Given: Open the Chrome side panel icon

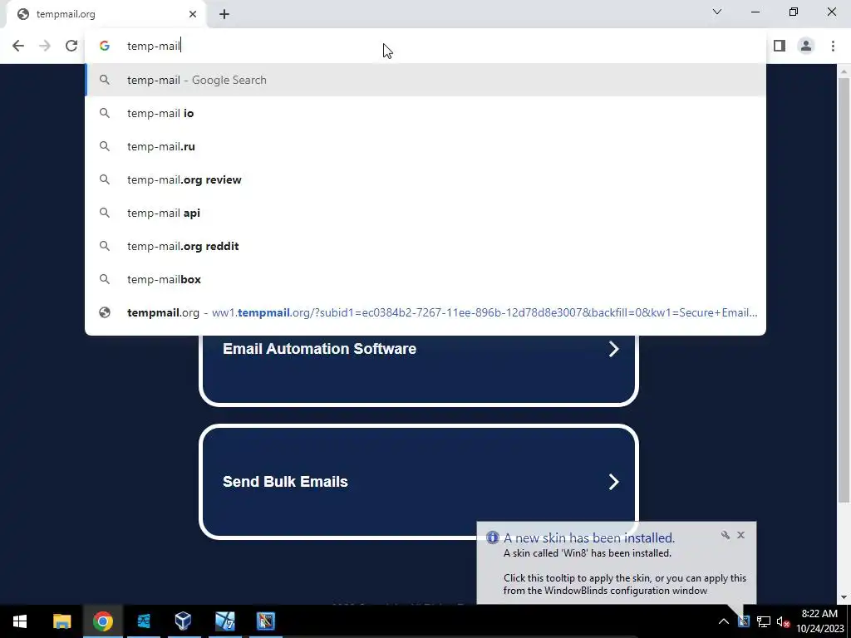Looking at the screenshot, I should coord(780,47).
